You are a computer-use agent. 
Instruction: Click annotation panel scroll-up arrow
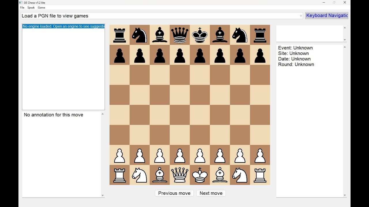(x=103, y=114)
